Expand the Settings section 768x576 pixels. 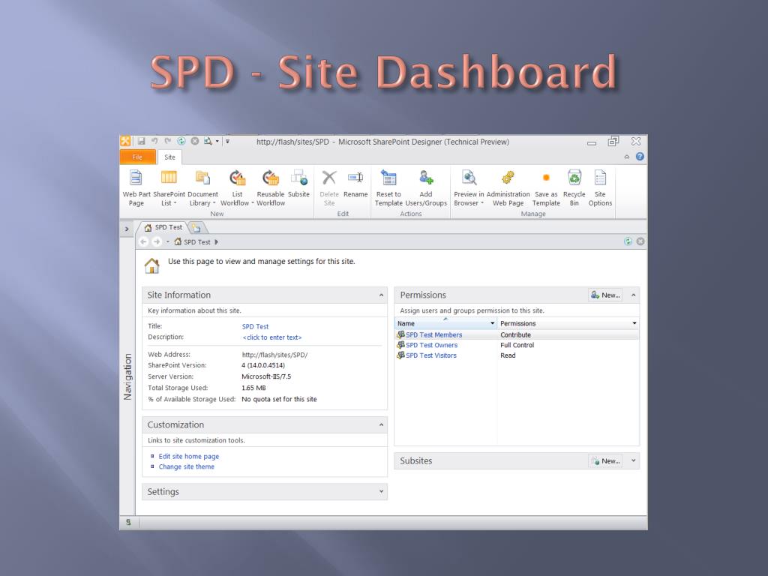(381, 491)
